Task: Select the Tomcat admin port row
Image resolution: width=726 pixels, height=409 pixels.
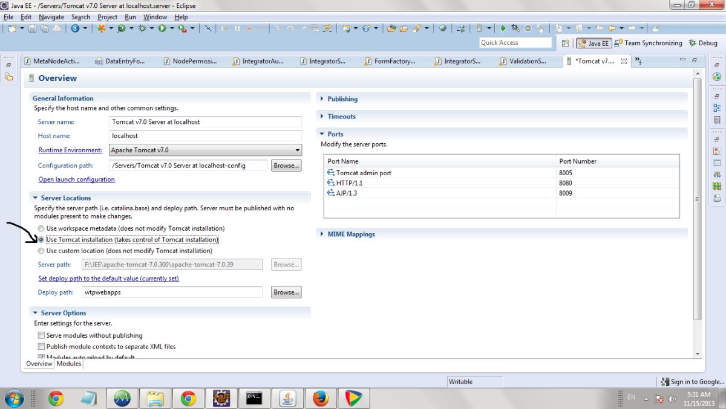Action: tap(502, 173)
